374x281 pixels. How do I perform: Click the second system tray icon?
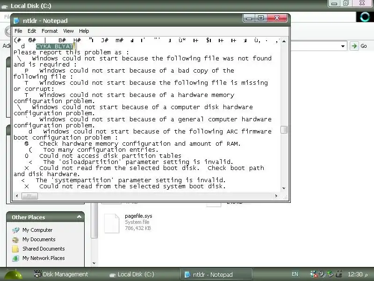(322, 274)
